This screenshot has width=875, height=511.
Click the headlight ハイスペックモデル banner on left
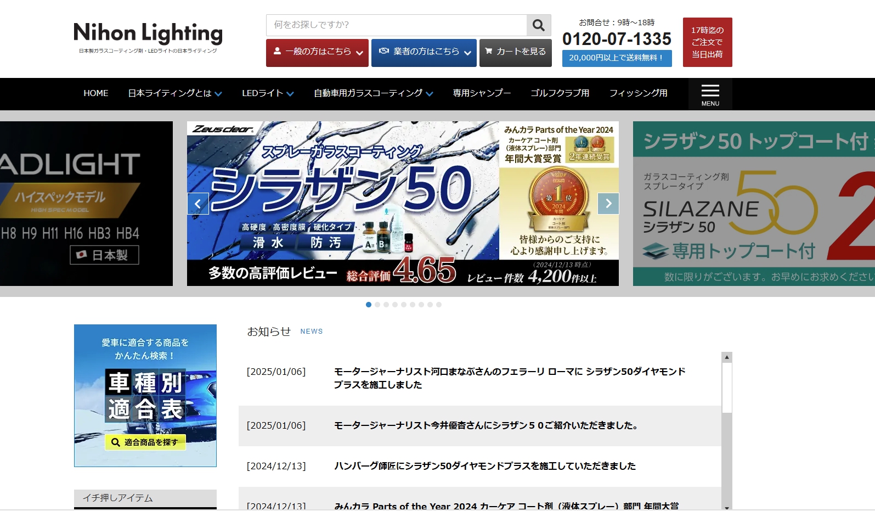[x=86, y=204]
